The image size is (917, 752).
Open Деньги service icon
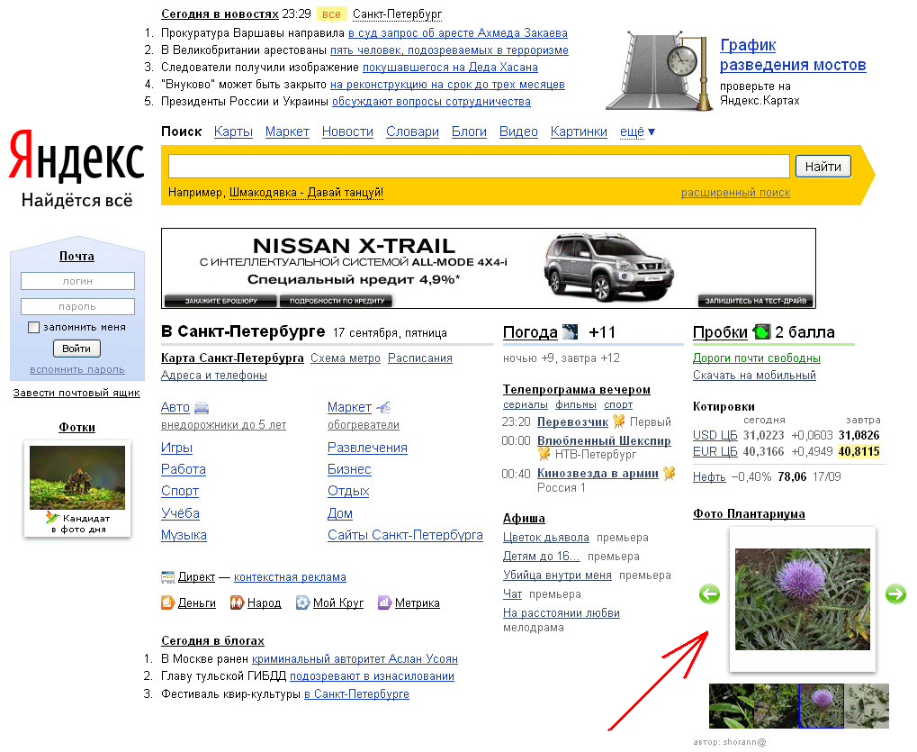click(x=167, y=603)
